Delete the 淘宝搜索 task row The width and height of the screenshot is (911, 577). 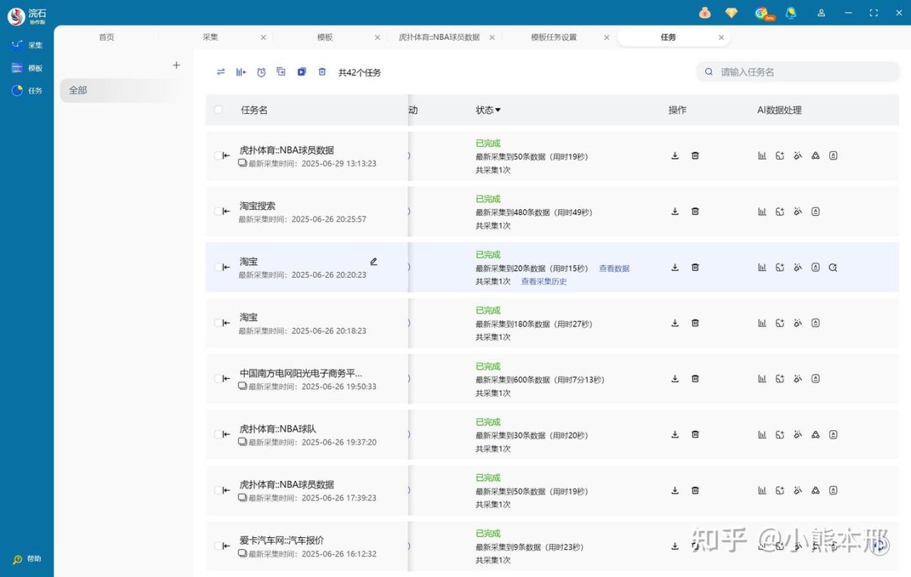click(695, 212)
